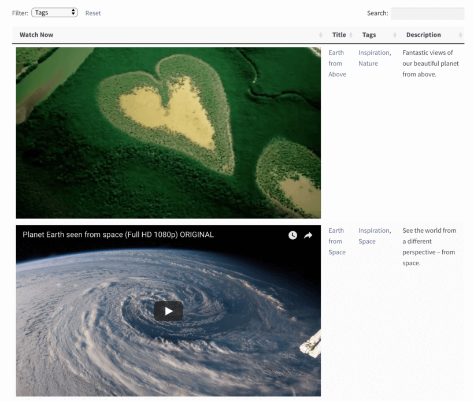Click inside the Search input field

pos(428,13)
